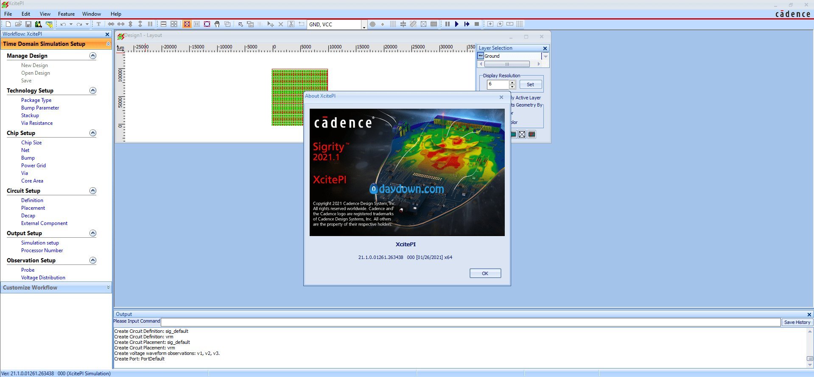Click the vertical stretch arrows icon
Screen dimensions: 814x377
[131, 24]
